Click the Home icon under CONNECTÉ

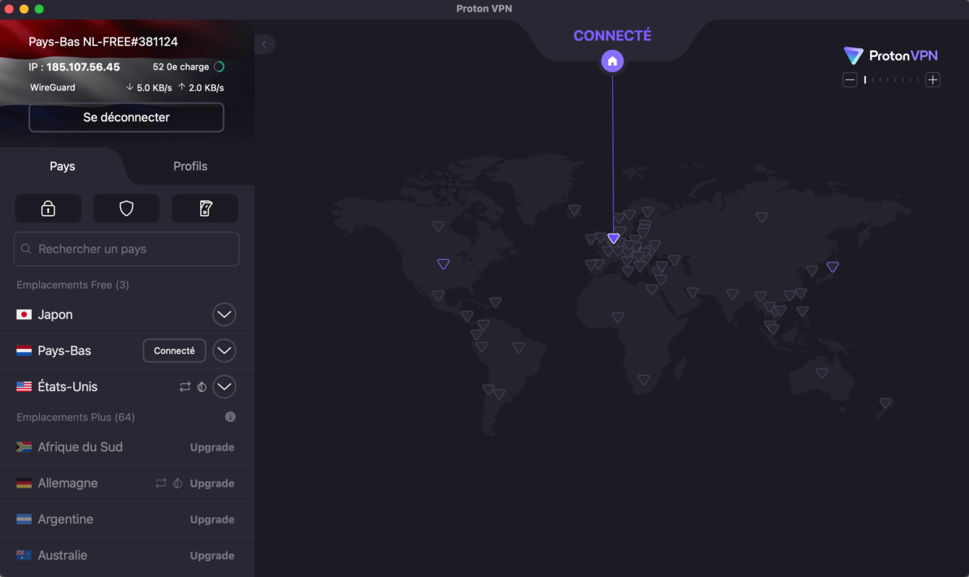pyautogui.click(x=612, y=61)
